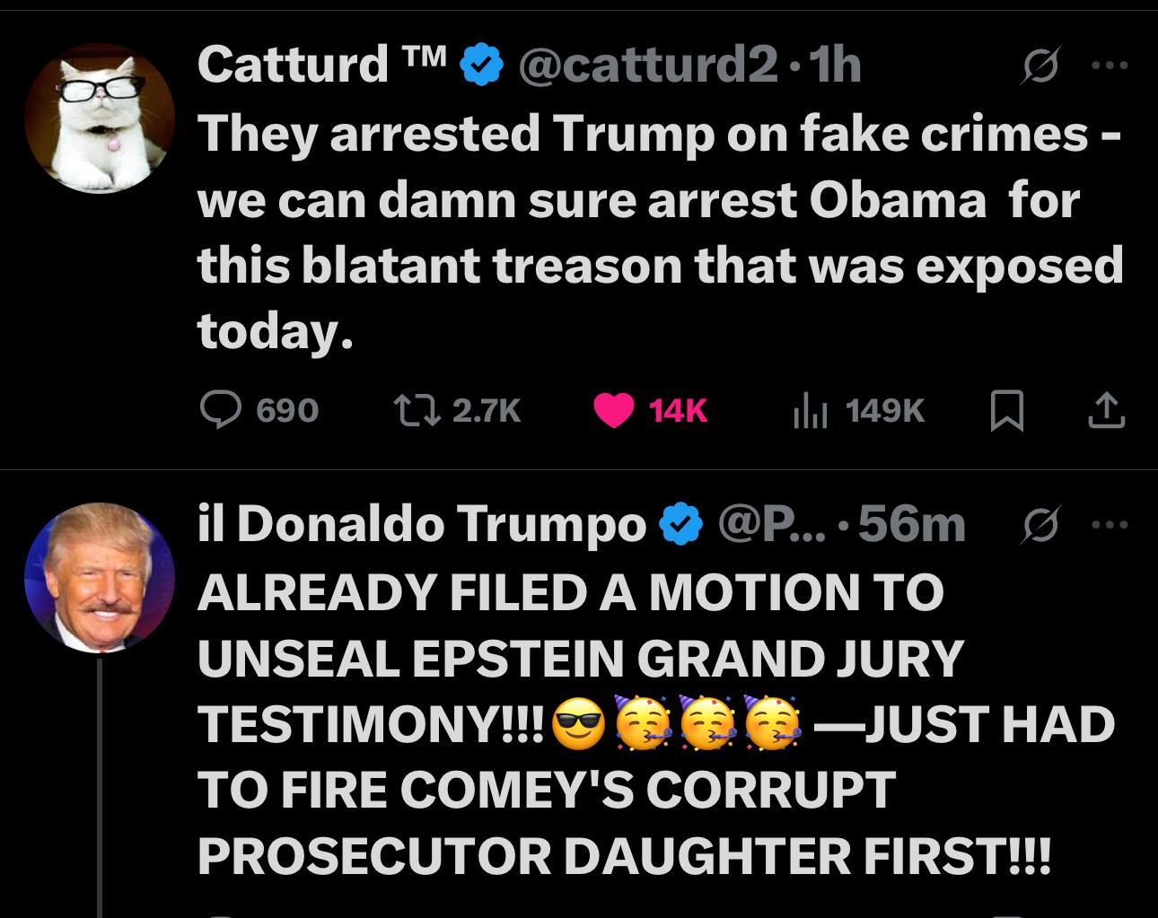Click the 1h timestamp on Catturd's tweet

[x=835, y=65]
